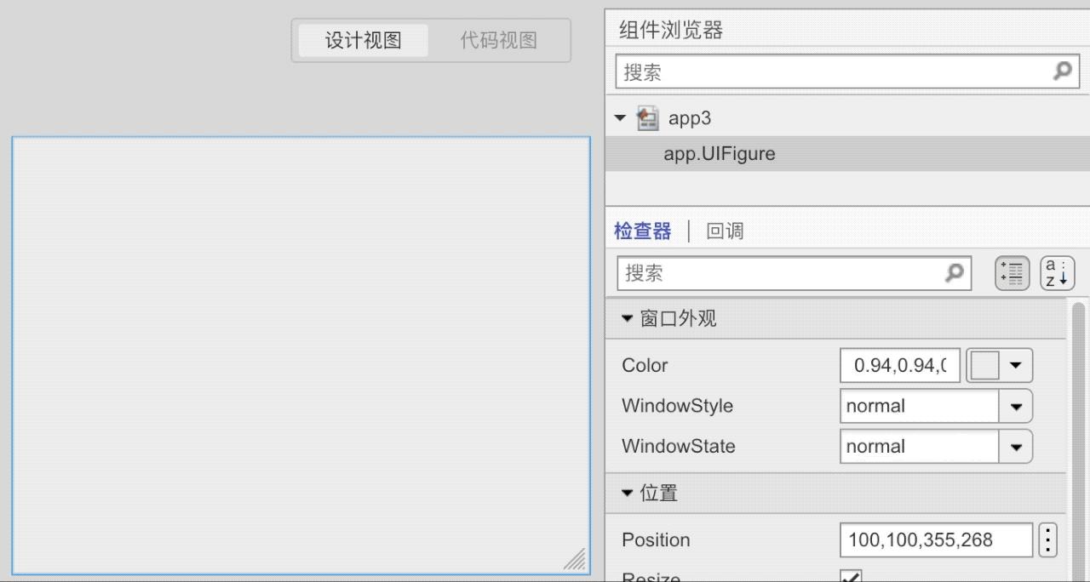The image size is (1090, 582).
Task: Click the app3 application icon in the tree
Action: coord(647,118)
